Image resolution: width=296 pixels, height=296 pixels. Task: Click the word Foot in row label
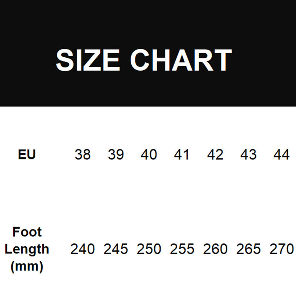pyautogui.click(x=27, y=232)
